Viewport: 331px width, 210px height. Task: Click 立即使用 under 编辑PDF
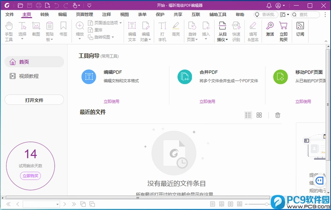pos(111,101)
